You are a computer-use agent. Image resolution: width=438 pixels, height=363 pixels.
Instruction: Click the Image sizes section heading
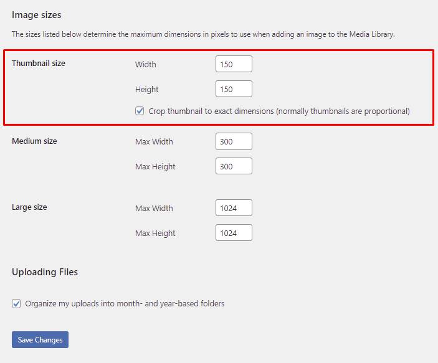(36, 14)
